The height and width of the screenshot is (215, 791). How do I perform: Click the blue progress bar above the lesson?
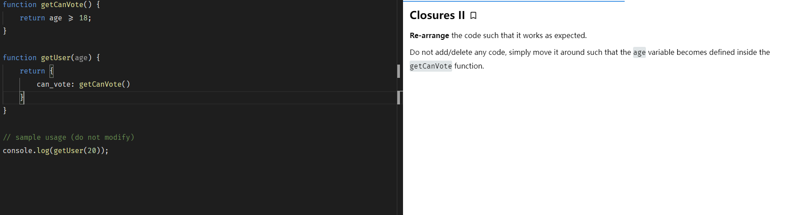tap(514, 1)
